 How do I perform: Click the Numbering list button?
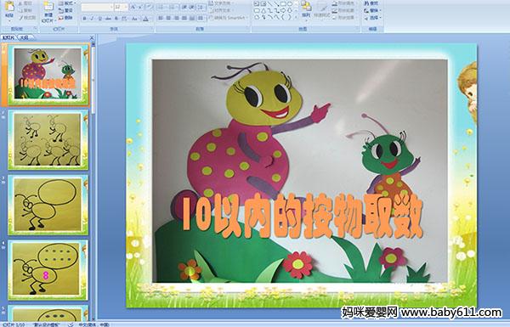pyautogui.click(x=173, y=7)
